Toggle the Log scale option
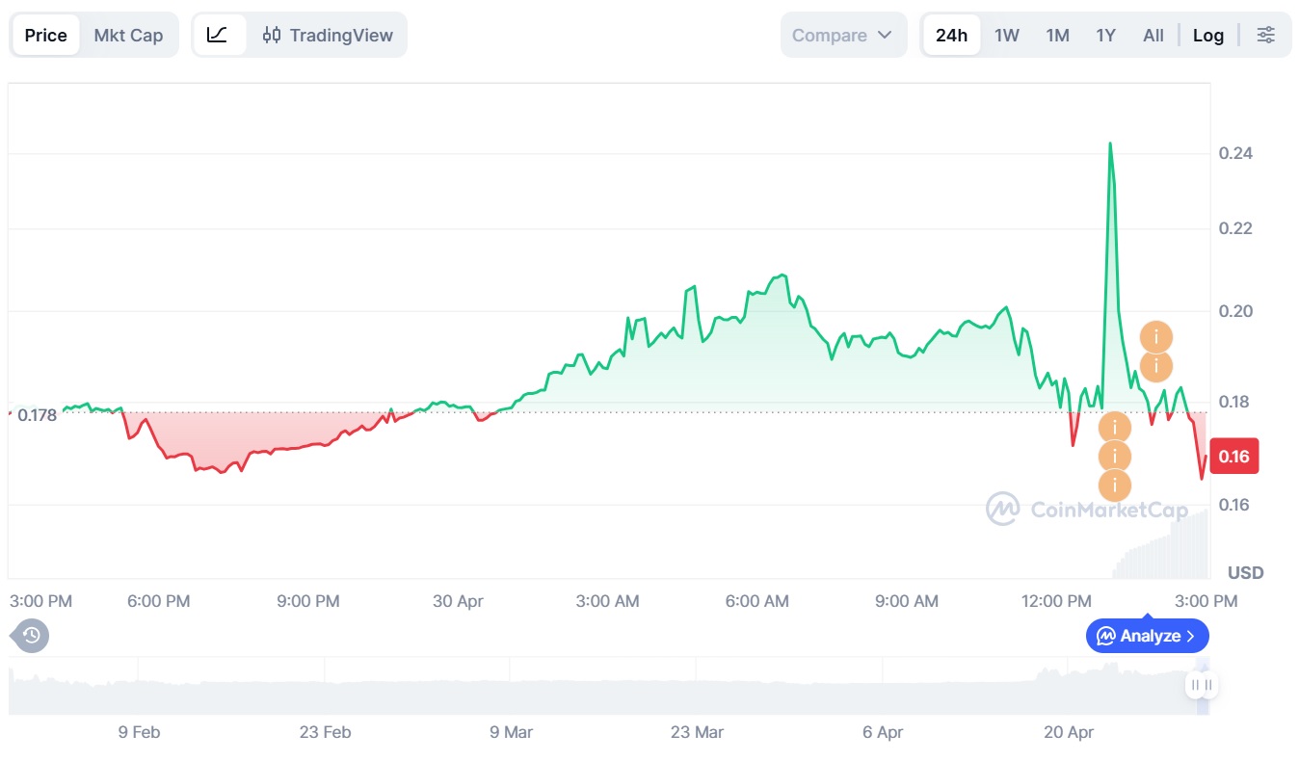The width and height of the screenshot is (1299, 761). click(1207, 36)
